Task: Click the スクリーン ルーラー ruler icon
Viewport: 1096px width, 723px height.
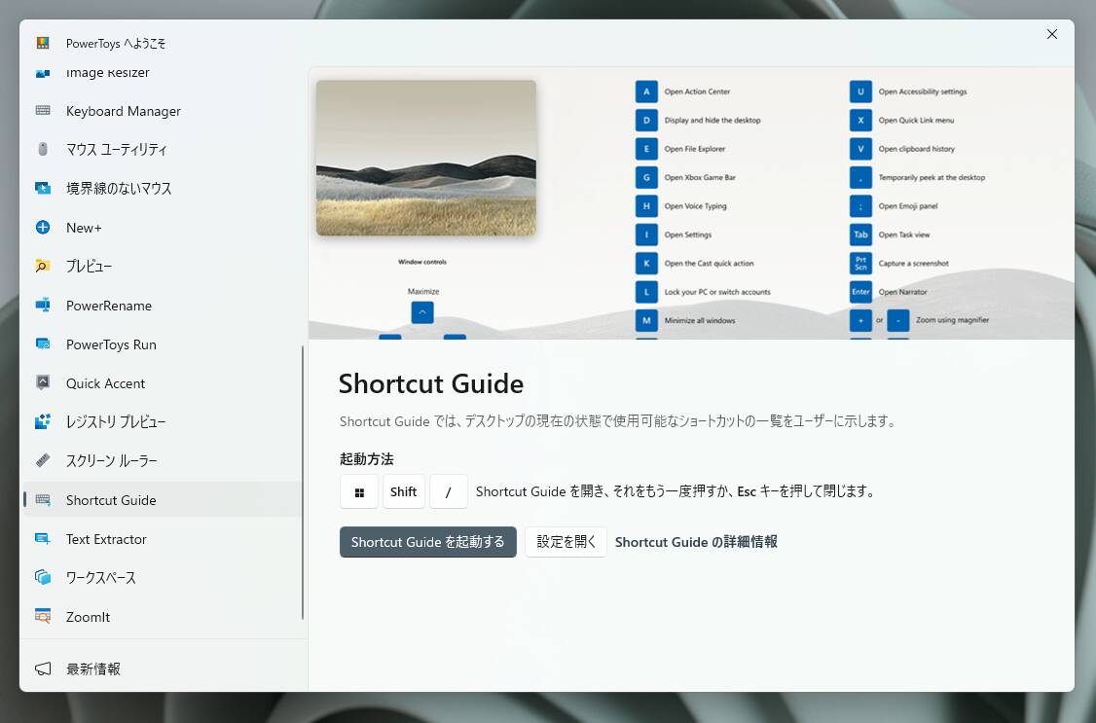Action: tap(43, 461)
